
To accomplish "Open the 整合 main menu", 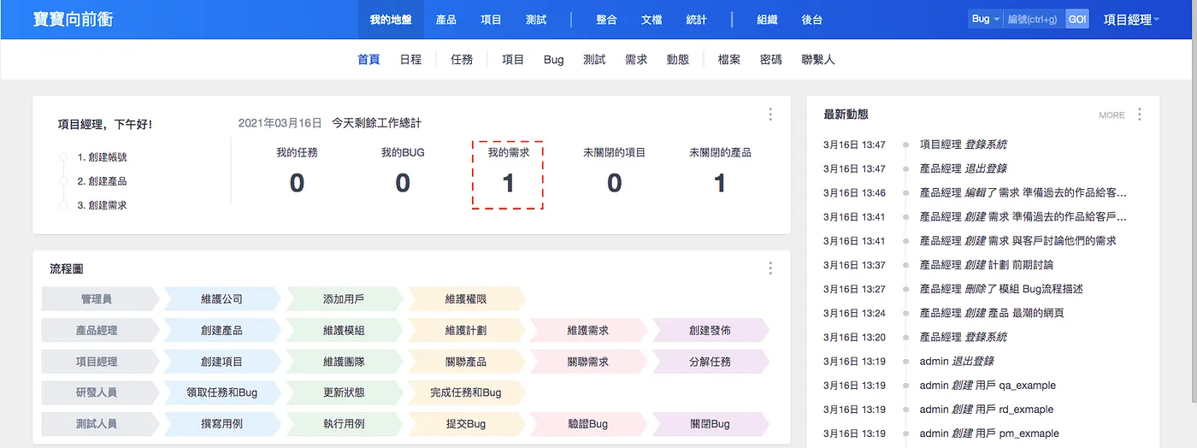I will click(x=606, y=20).
